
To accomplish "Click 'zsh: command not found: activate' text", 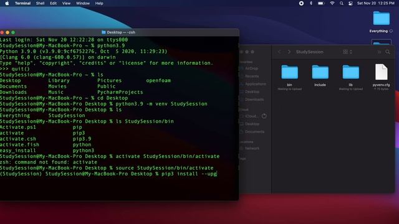I will coord(49,162).
